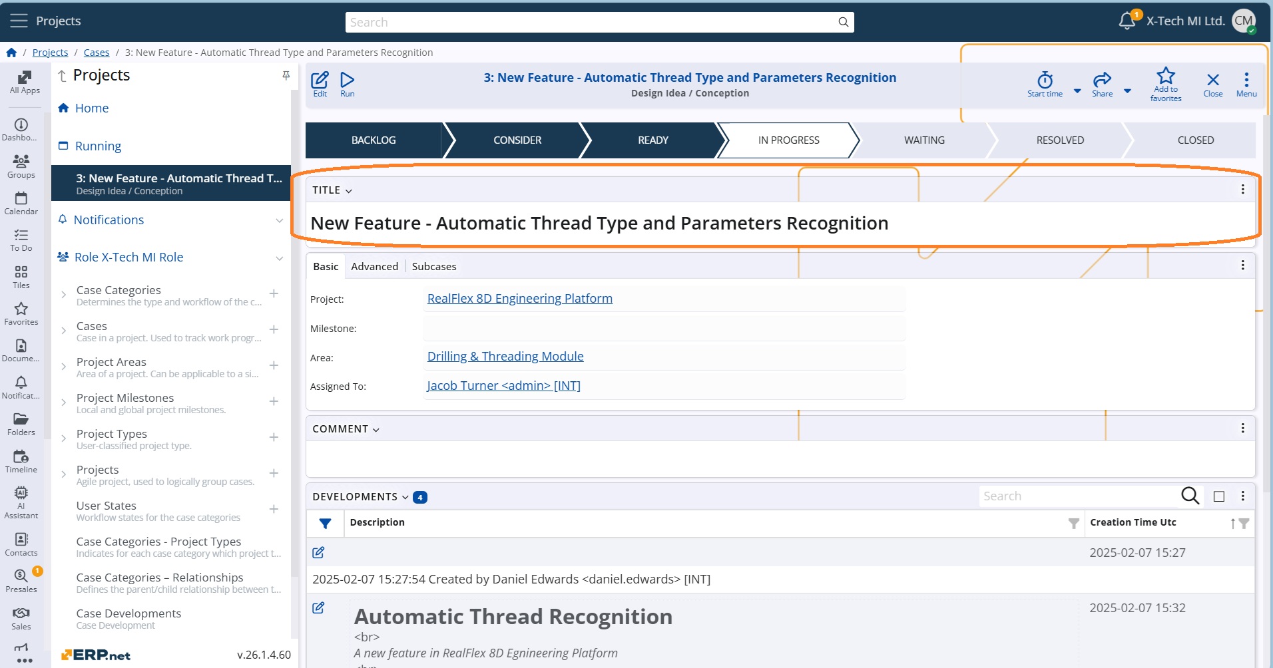
Task: Open Presales in the sidebar
Action: 21,582
